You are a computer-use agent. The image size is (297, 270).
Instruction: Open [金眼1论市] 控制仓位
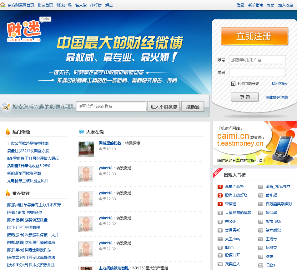point(25,212)
